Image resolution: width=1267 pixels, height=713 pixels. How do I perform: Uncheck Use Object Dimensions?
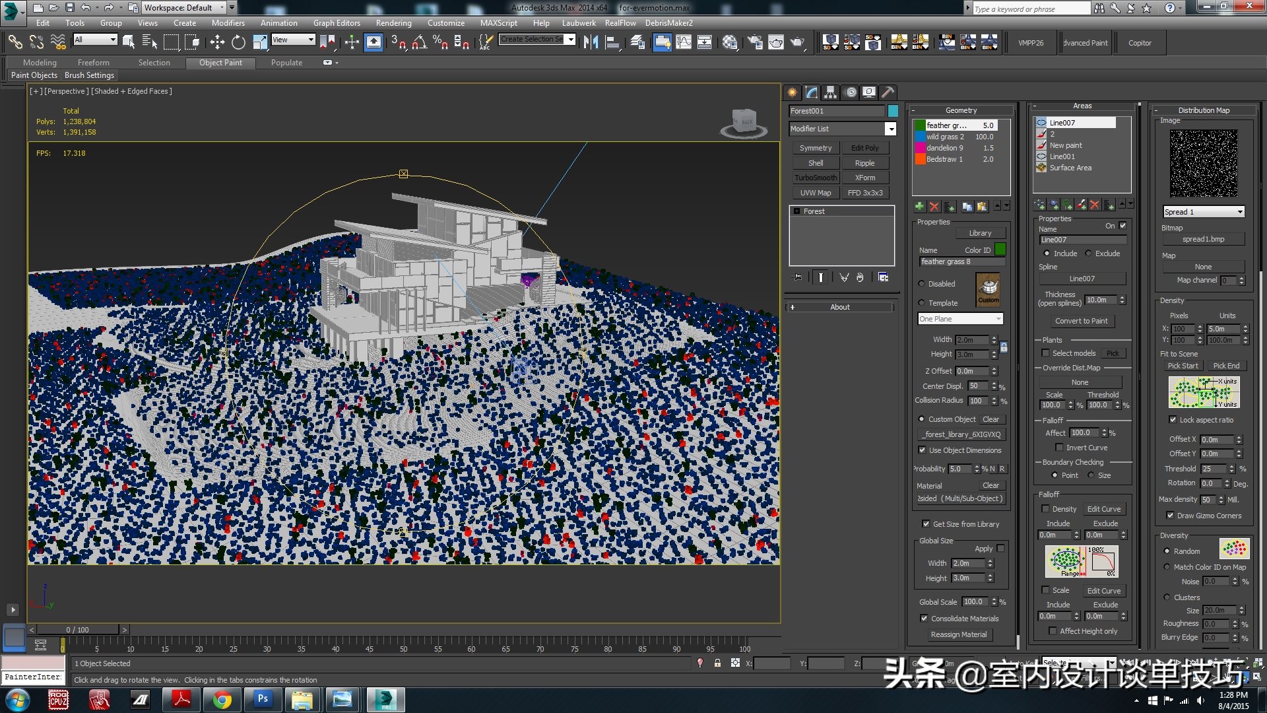click(x=923, y=450)
